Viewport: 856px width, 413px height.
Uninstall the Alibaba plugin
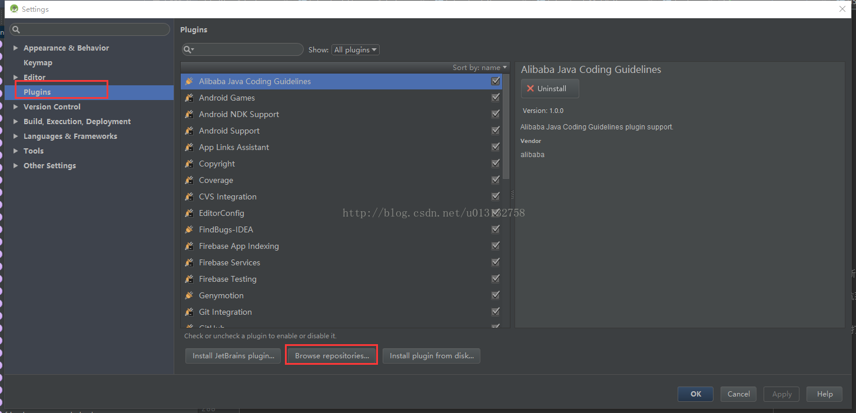[x=550, y=88]
